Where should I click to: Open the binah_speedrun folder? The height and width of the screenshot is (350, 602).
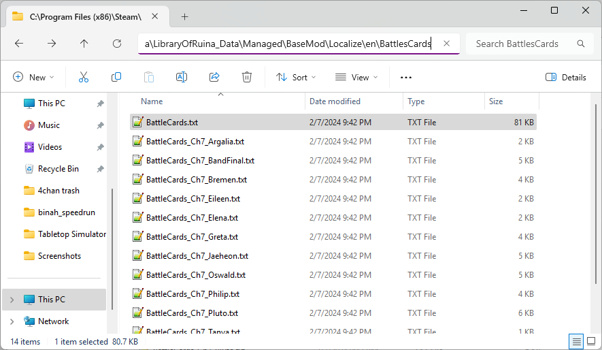point(67,212)
